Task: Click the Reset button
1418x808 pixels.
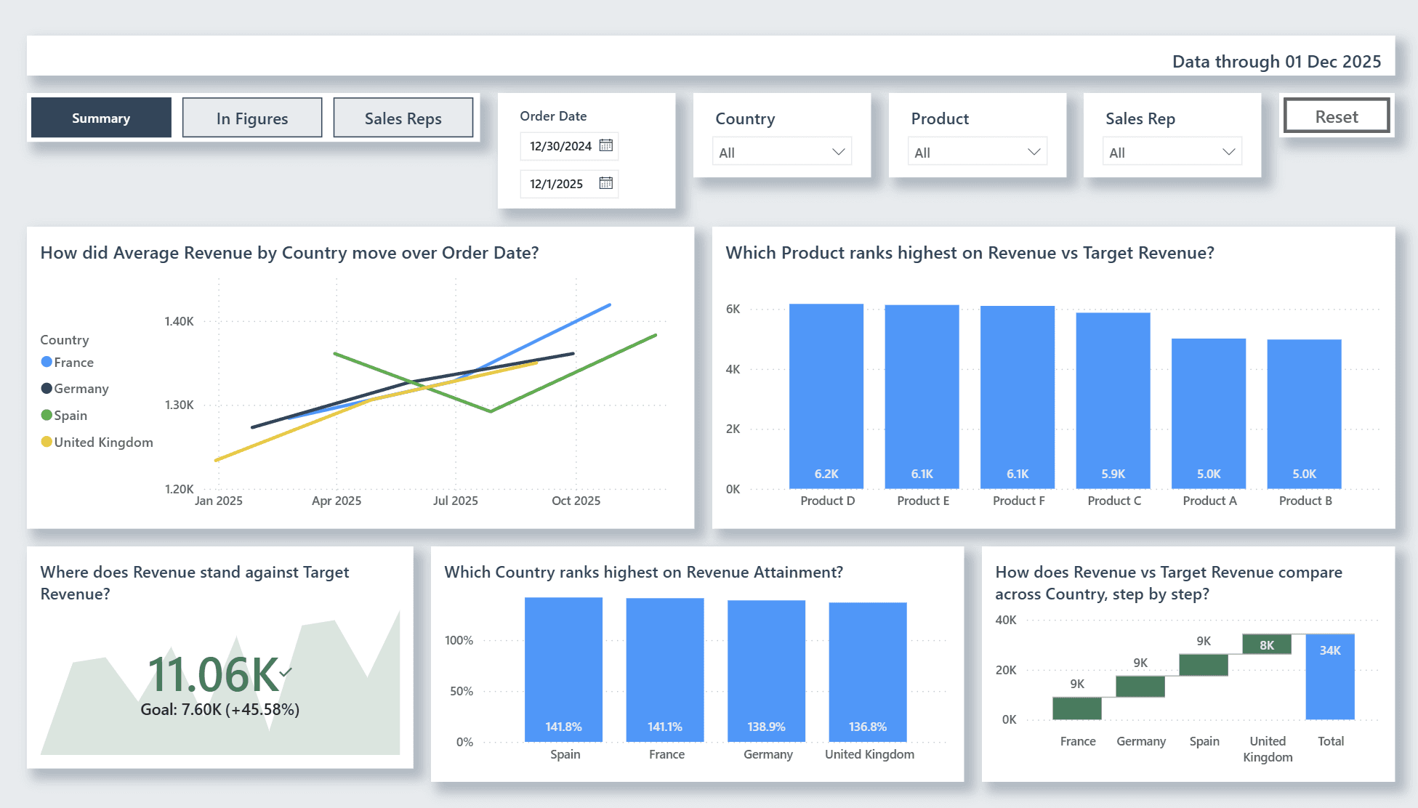Action: click(x=1337, y=116)
